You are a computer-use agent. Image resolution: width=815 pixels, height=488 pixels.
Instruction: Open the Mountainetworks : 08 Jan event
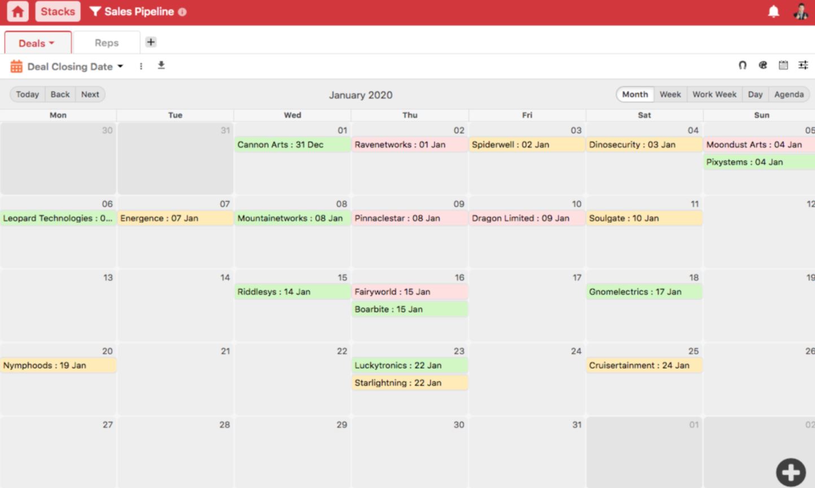(x=292, y=219)
